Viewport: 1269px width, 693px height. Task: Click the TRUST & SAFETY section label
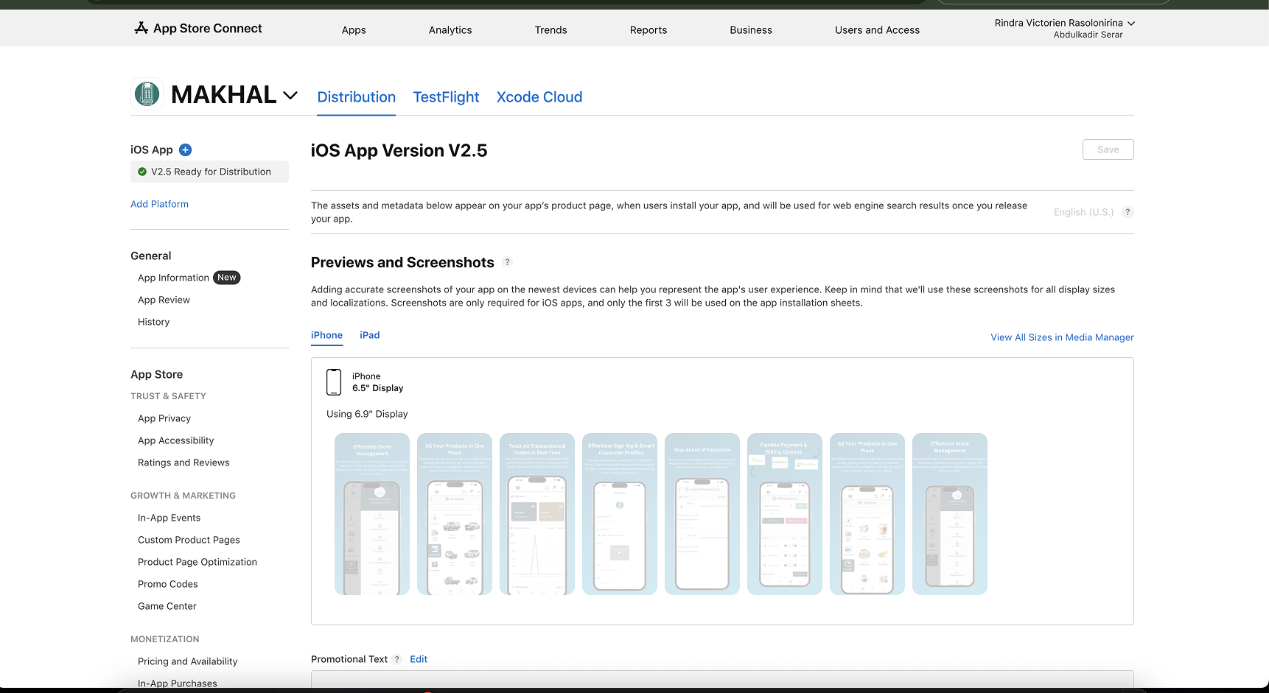(168, 396)
